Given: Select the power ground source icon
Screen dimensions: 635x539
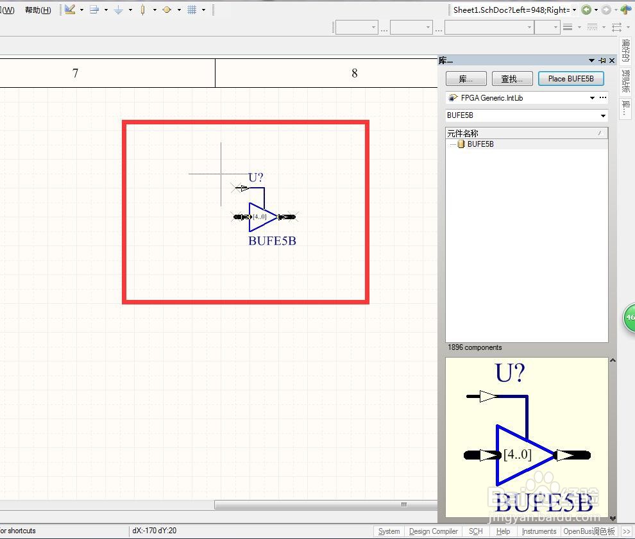Looking at the screenshot, I should 118,10.
